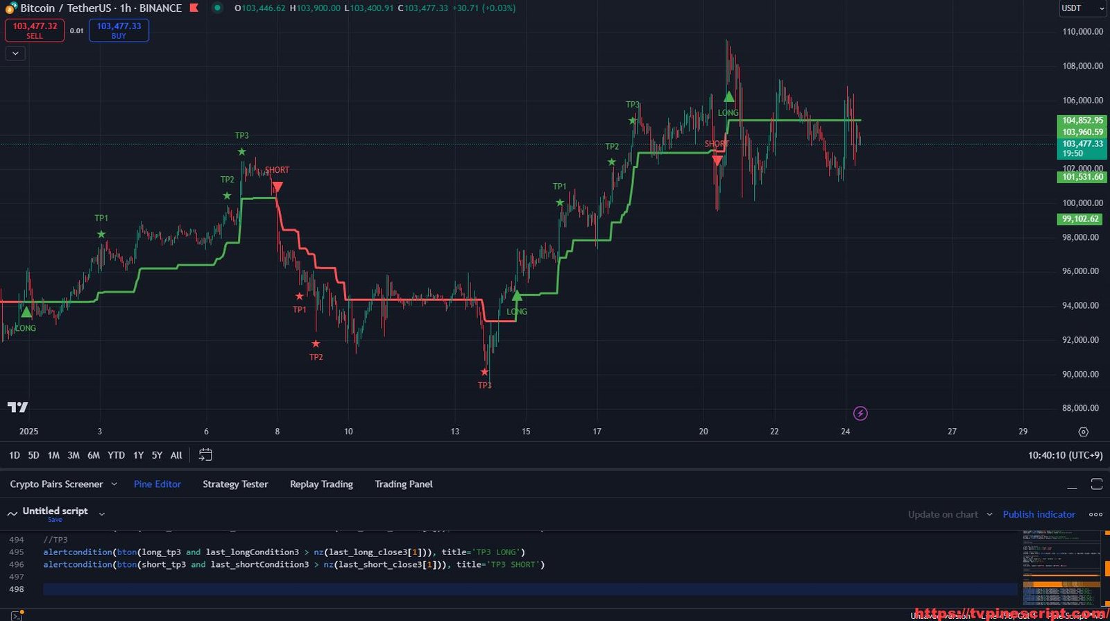Click the red flag icon beside BINANCE

(x=194, y=8)
